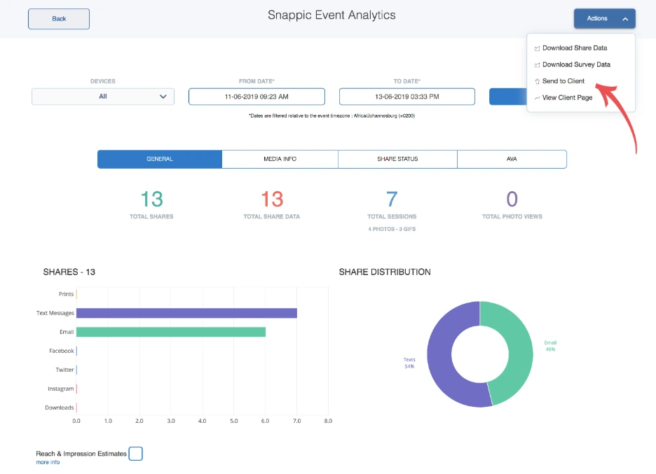Click the Actions chevron arrow

click(x=625, y=19)
